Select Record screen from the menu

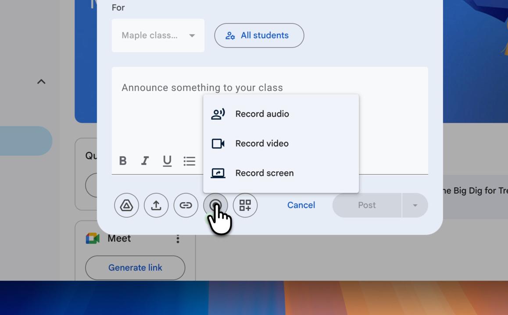pos(264,173)
